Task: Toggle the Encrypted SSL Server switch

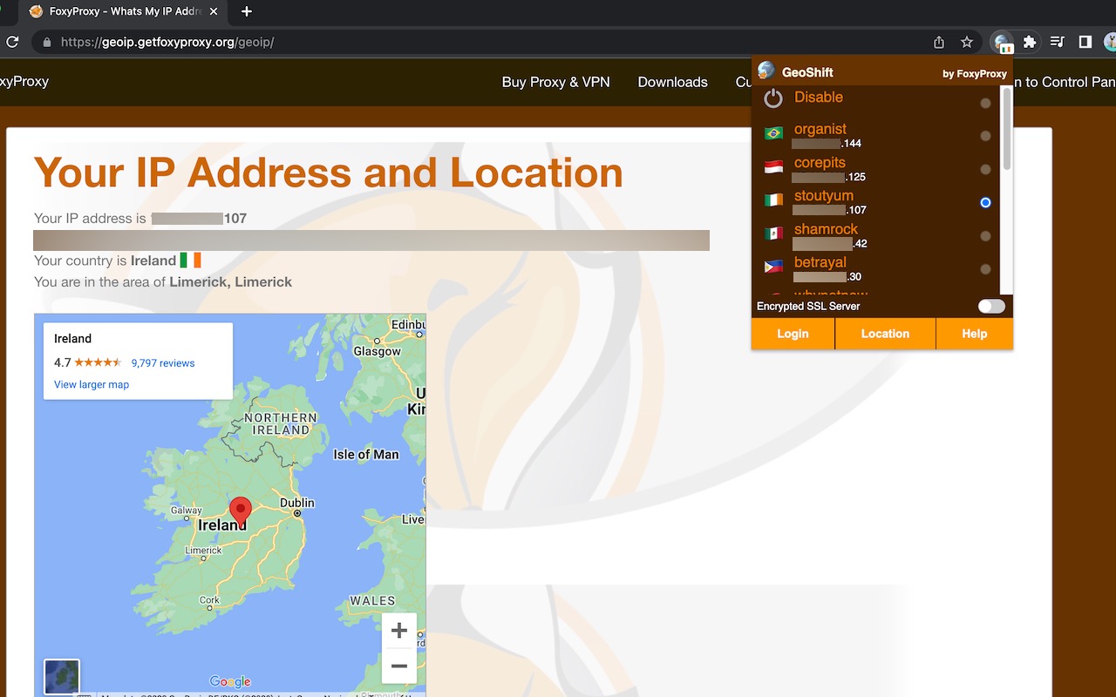Action: (991, 306)
